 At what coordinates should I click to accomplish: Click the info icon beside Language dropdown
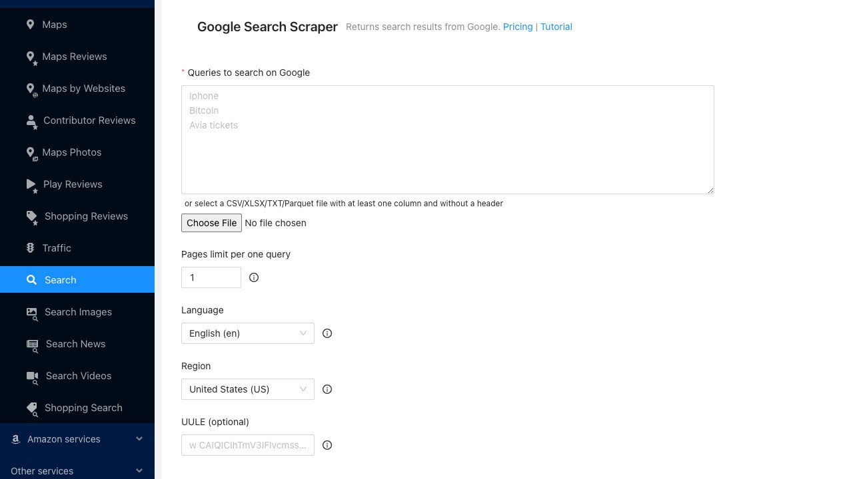[327, 333]
